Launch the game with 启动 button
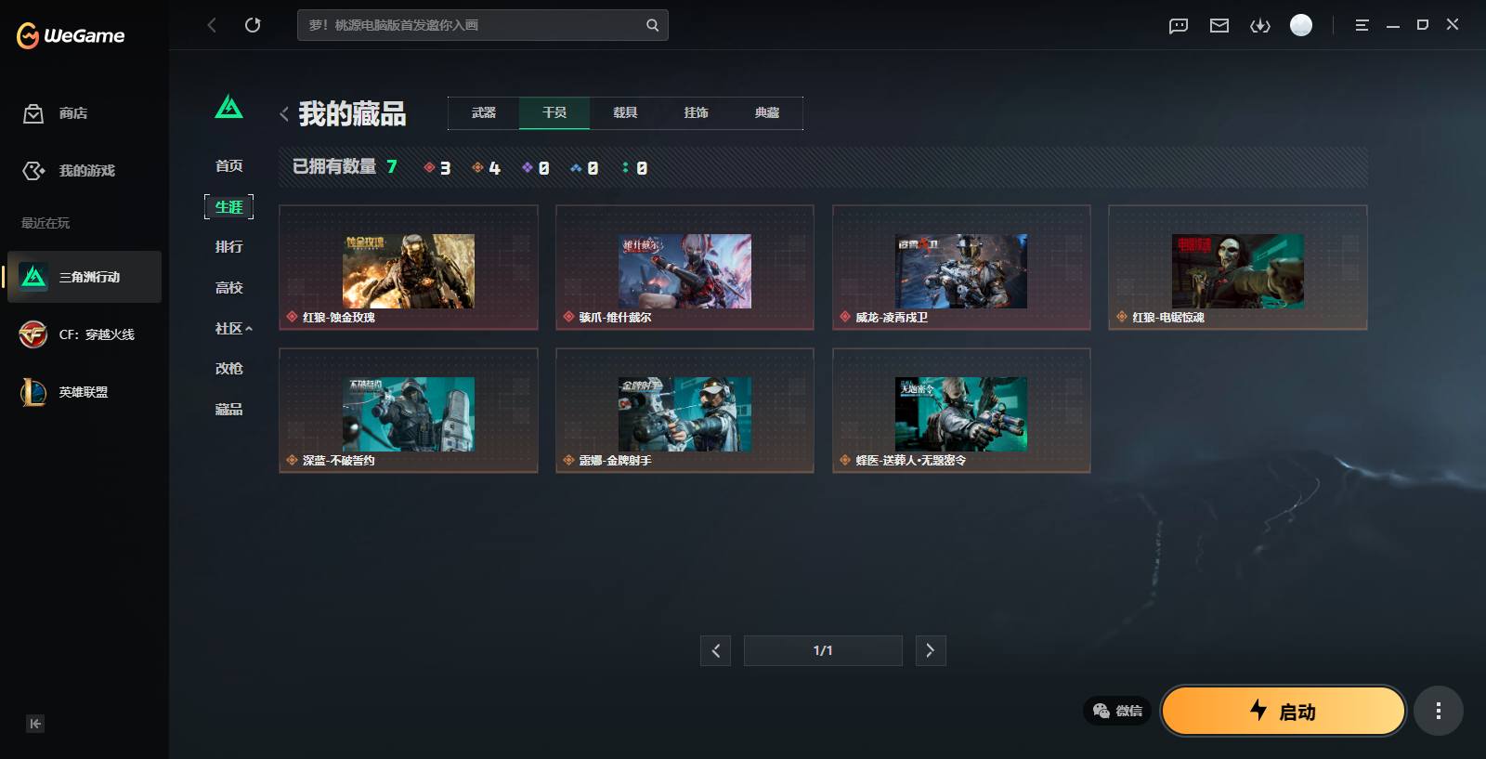Viewport: 1486px width, 759px height. pos(1284,711)
